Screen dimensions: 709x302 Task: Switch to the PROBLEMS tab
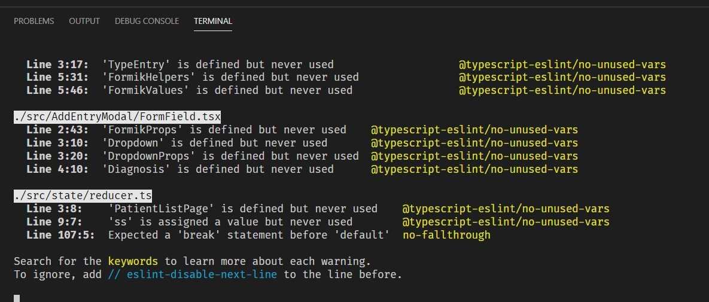34,22
